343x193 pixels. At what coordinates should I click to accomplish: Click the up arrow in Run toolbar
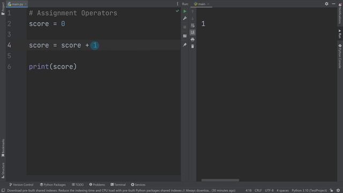click(x=192, y=11)
